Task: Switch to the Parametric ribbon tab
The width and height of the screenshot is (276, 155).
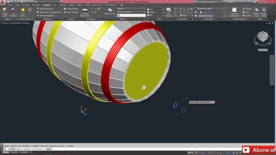Action: [x=36, y=5]
